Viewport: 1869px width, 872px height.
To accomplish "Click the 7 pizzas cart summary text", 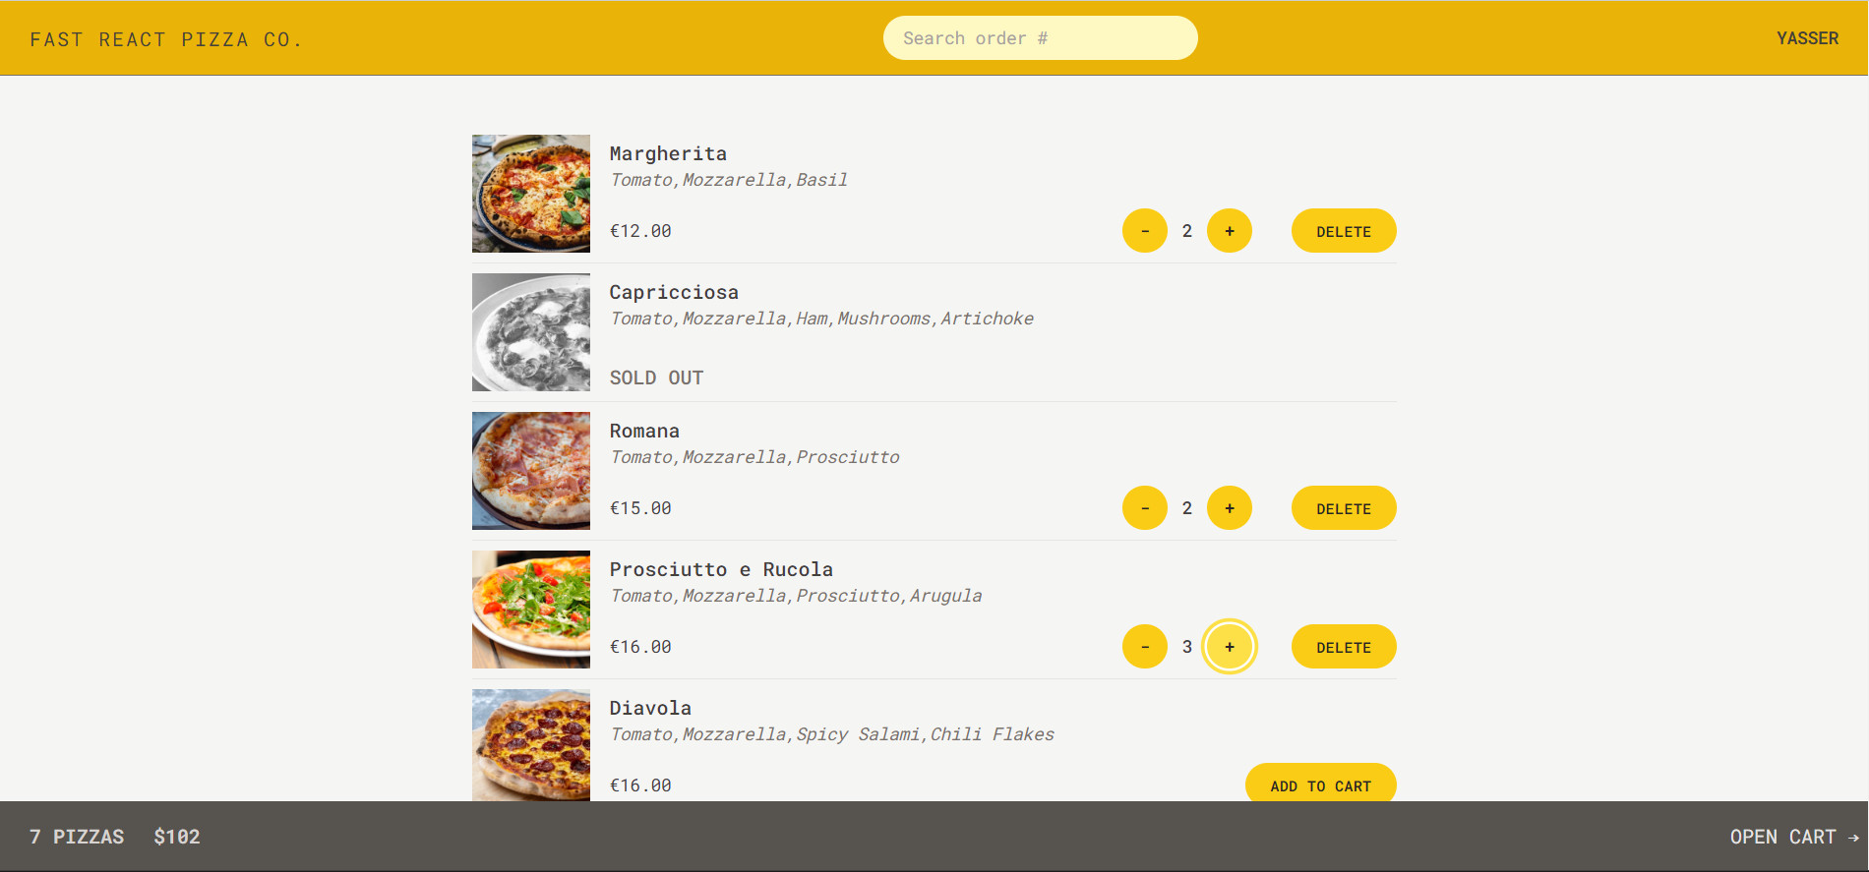I will point(77,837).
